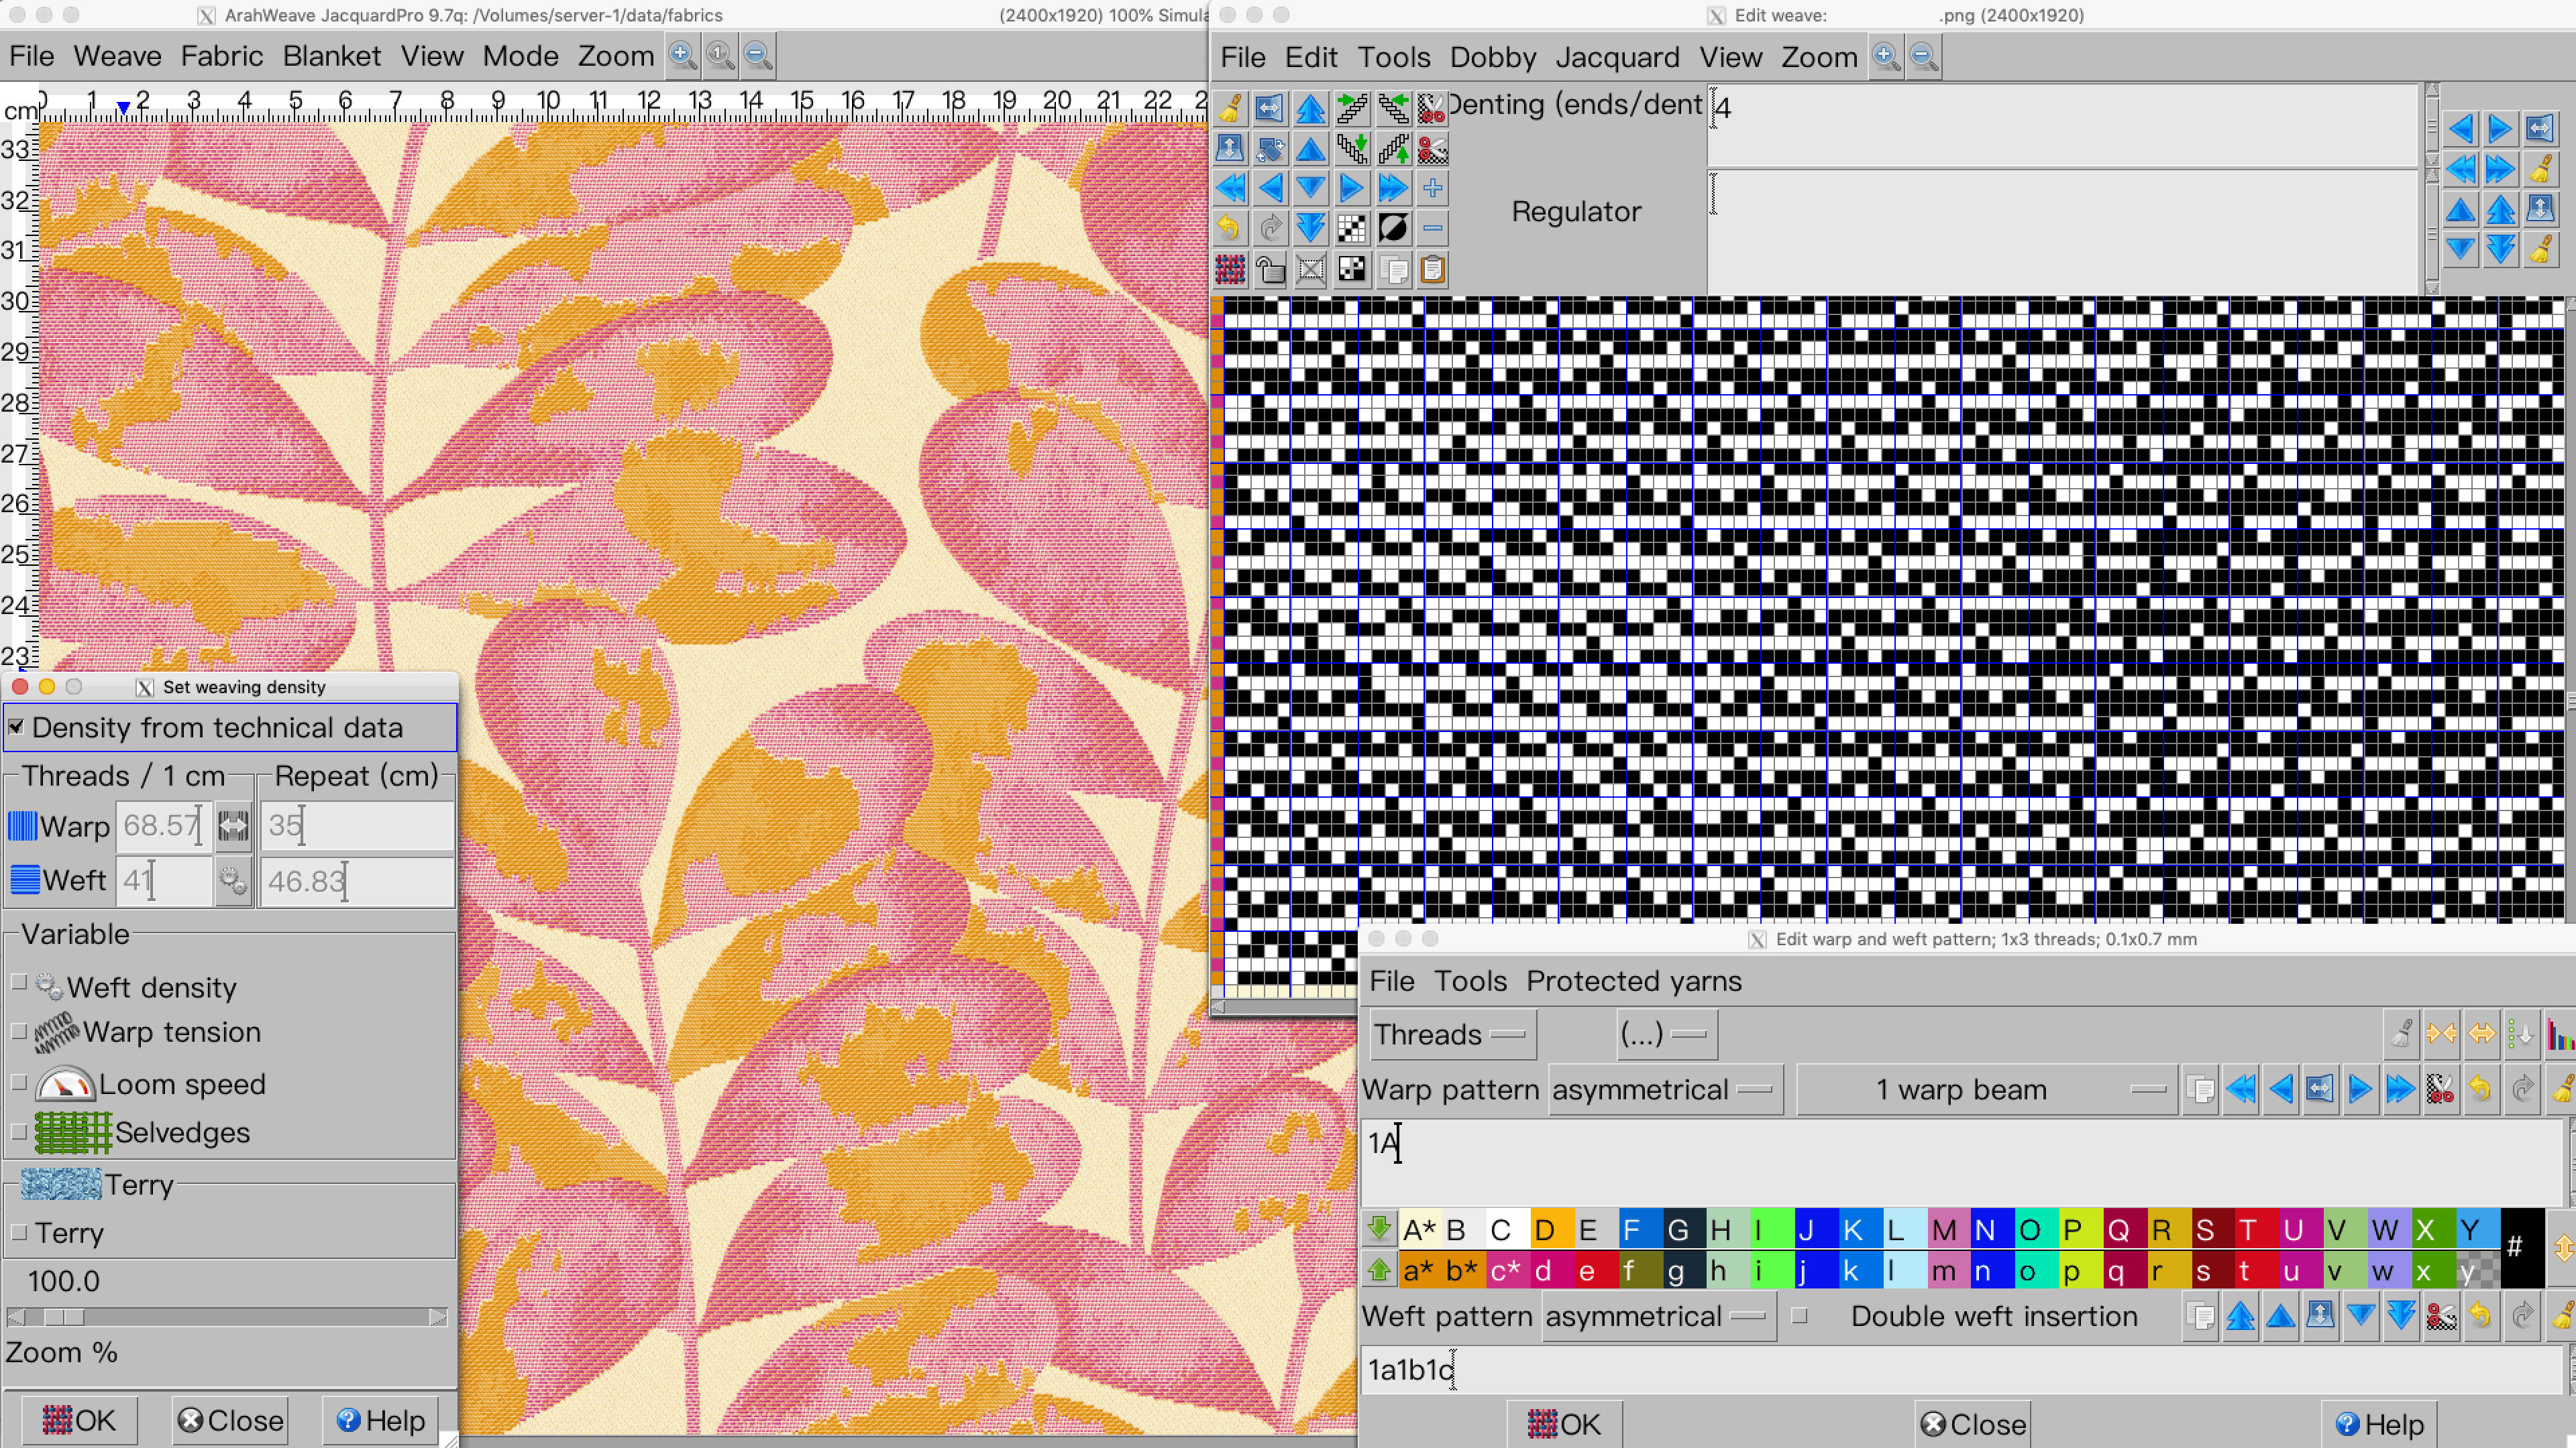Click OK in Edit warp and weft pattern

pyautogui.click(x=1564, y=1424)
